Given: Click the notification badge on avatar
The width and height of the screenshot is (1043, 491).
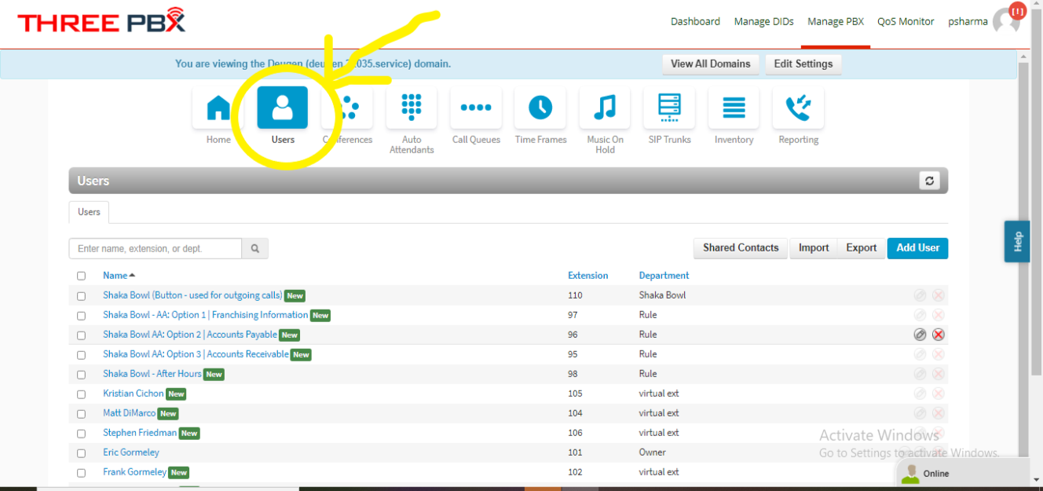Looking at the screenshot, I should 1018,11.
